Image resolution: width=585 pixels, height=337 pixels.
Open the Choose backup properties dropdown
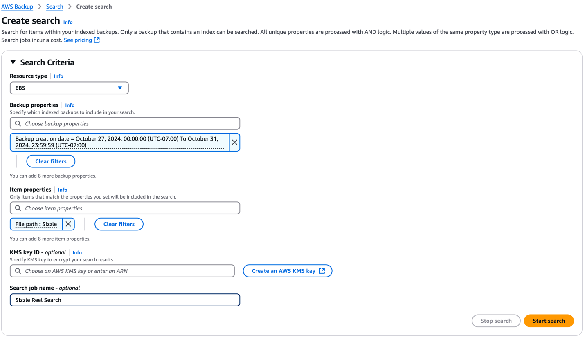coord(125,123)
